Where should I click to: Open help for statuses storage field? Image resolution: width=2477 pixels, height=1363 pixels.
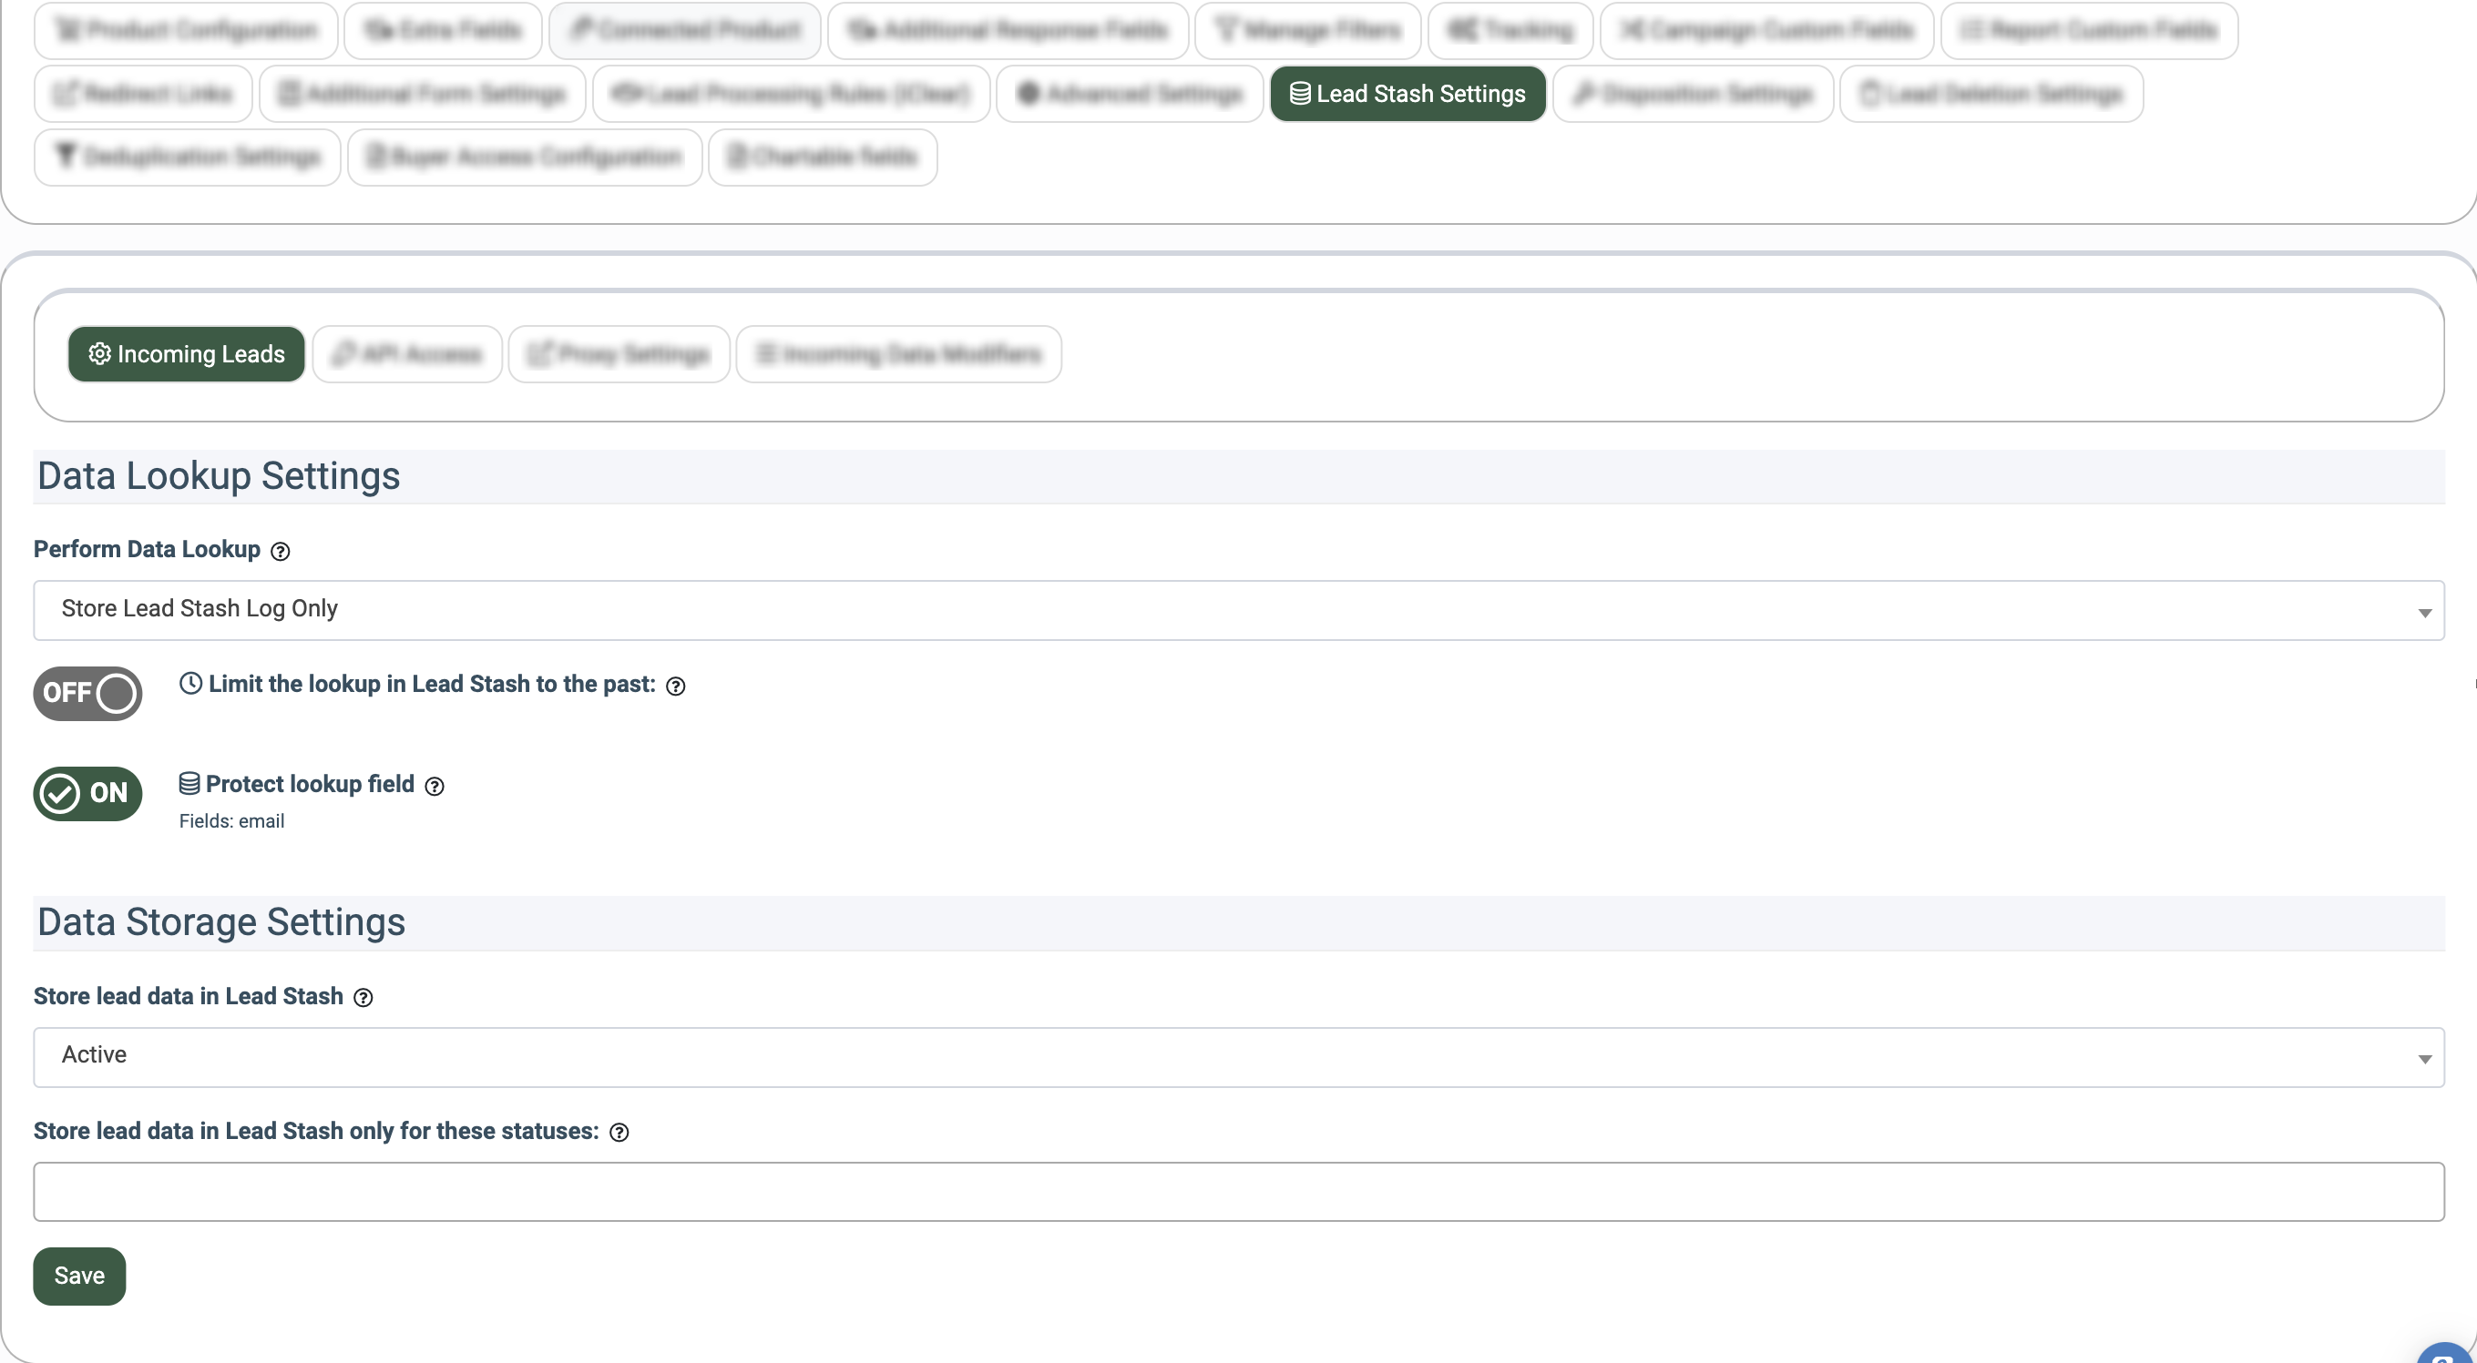(620, 1133)
